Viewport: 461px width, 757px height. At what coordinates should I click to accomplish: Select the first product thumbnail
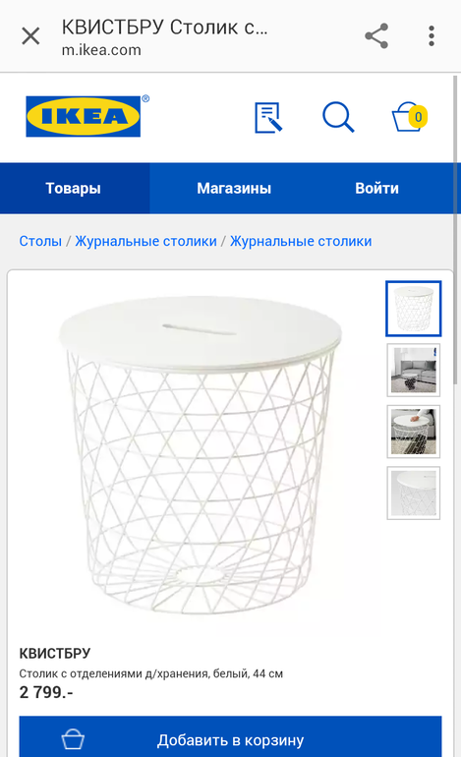pyautogui.click(x=413, y=309)
